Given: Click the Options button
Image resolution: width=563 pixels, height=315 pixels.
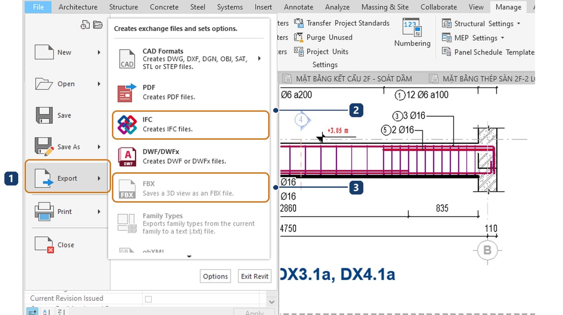Looking at the screenshot, I should 215,276.
